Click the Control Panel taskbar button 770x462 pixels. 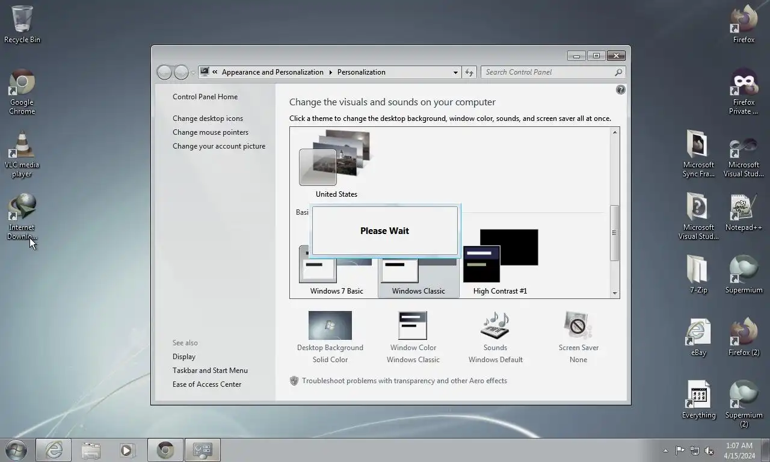(202, 450)
